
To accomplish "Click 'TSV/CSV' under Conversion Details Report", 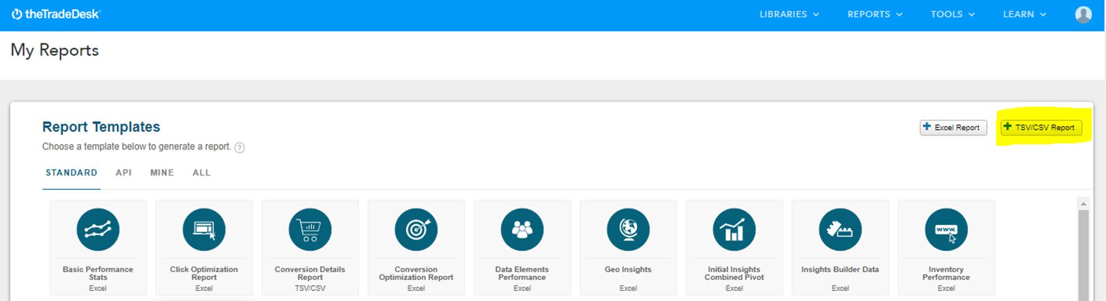I will click(310, 288).
